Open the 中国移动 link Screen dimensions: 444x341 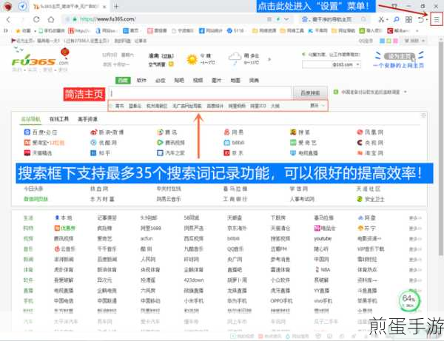point(150,301)
